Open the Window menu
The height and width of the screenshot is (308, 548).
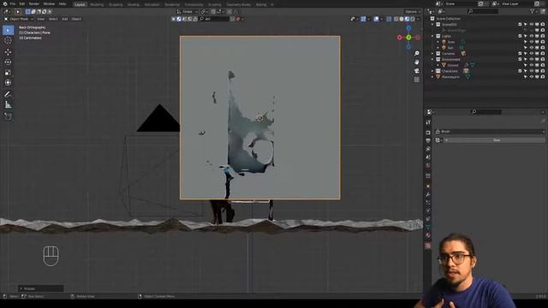coord(49,3)
